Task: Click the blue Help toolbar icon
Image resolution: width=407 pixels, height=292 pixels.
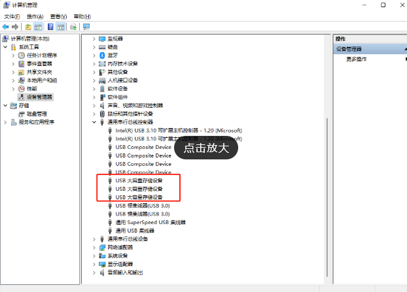Action: 50,27
